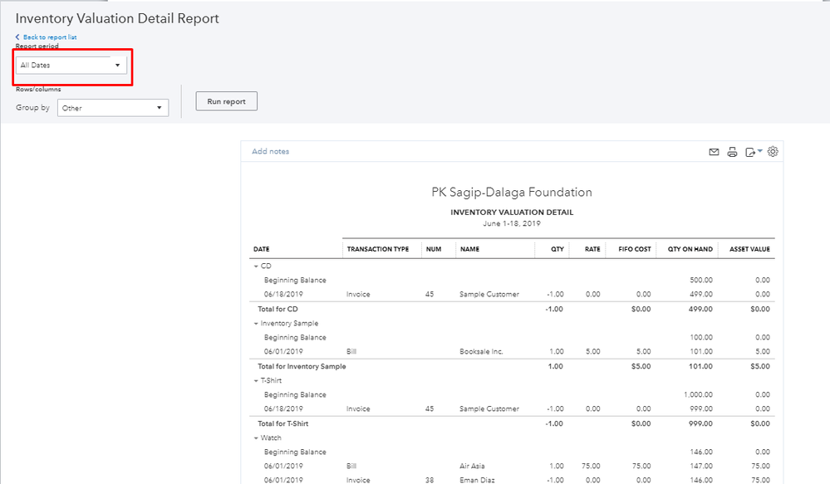This screenshot has height=484, width=830.
Task: Click Add notes on the report
Action: pyautogui.click(x=270, y=152)
